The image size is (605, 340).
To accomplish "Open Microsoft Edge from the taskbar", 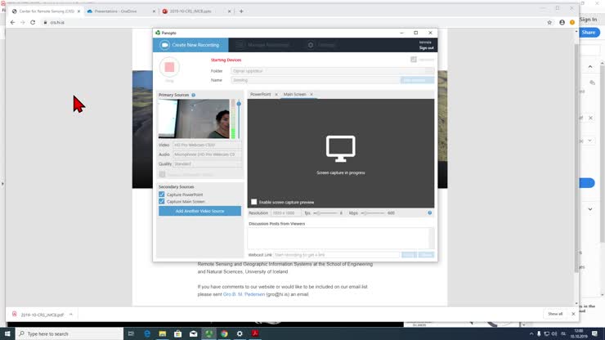I will (147, 333).
